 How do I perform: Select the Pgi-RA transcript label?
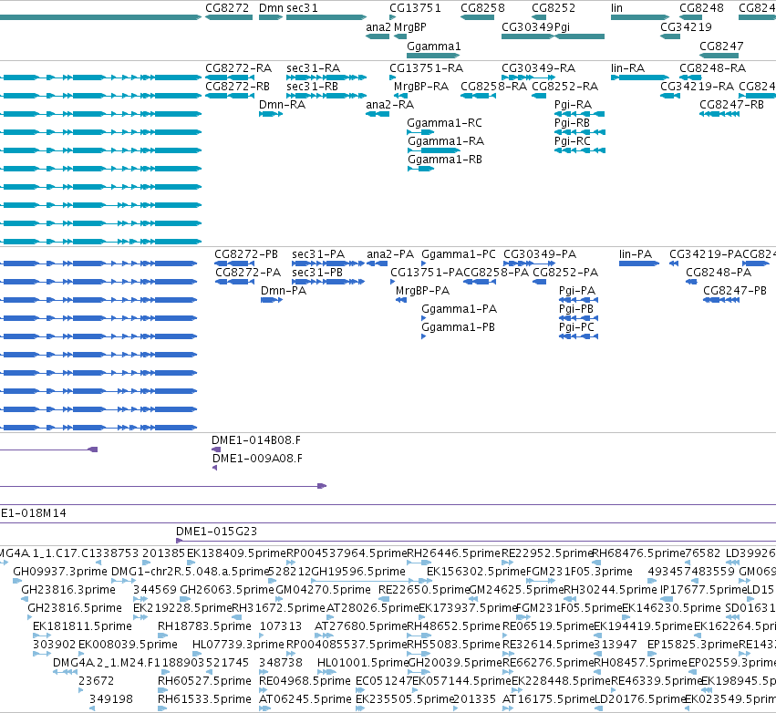573,105
